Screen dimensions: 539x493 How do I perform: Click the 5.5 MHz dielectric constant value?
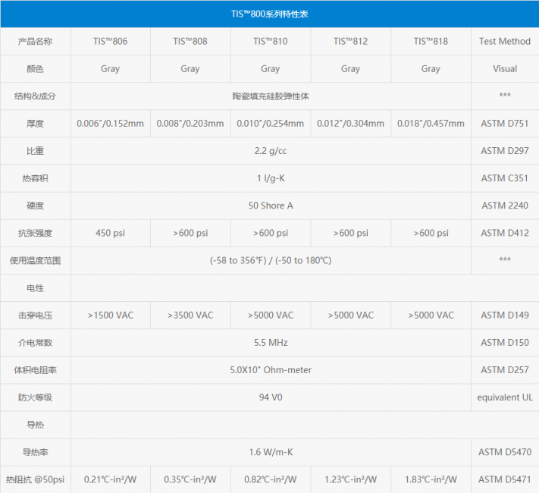coord(271,342)
